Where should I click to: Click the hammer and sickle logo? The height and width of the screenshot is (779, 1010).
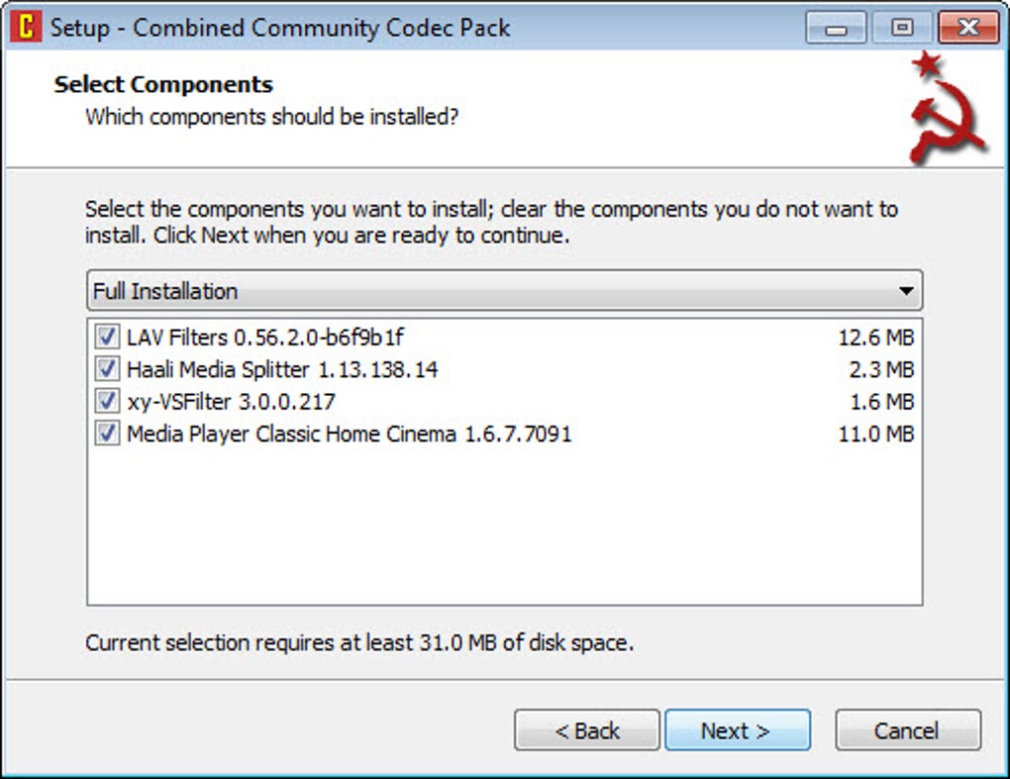(x=945, y=109)
